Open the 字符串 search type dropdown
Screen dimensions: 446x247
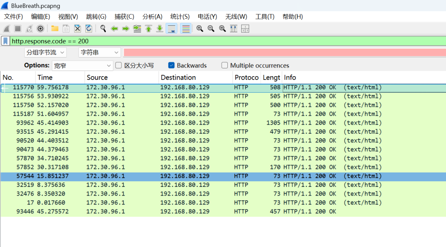(x=99, y=52)
